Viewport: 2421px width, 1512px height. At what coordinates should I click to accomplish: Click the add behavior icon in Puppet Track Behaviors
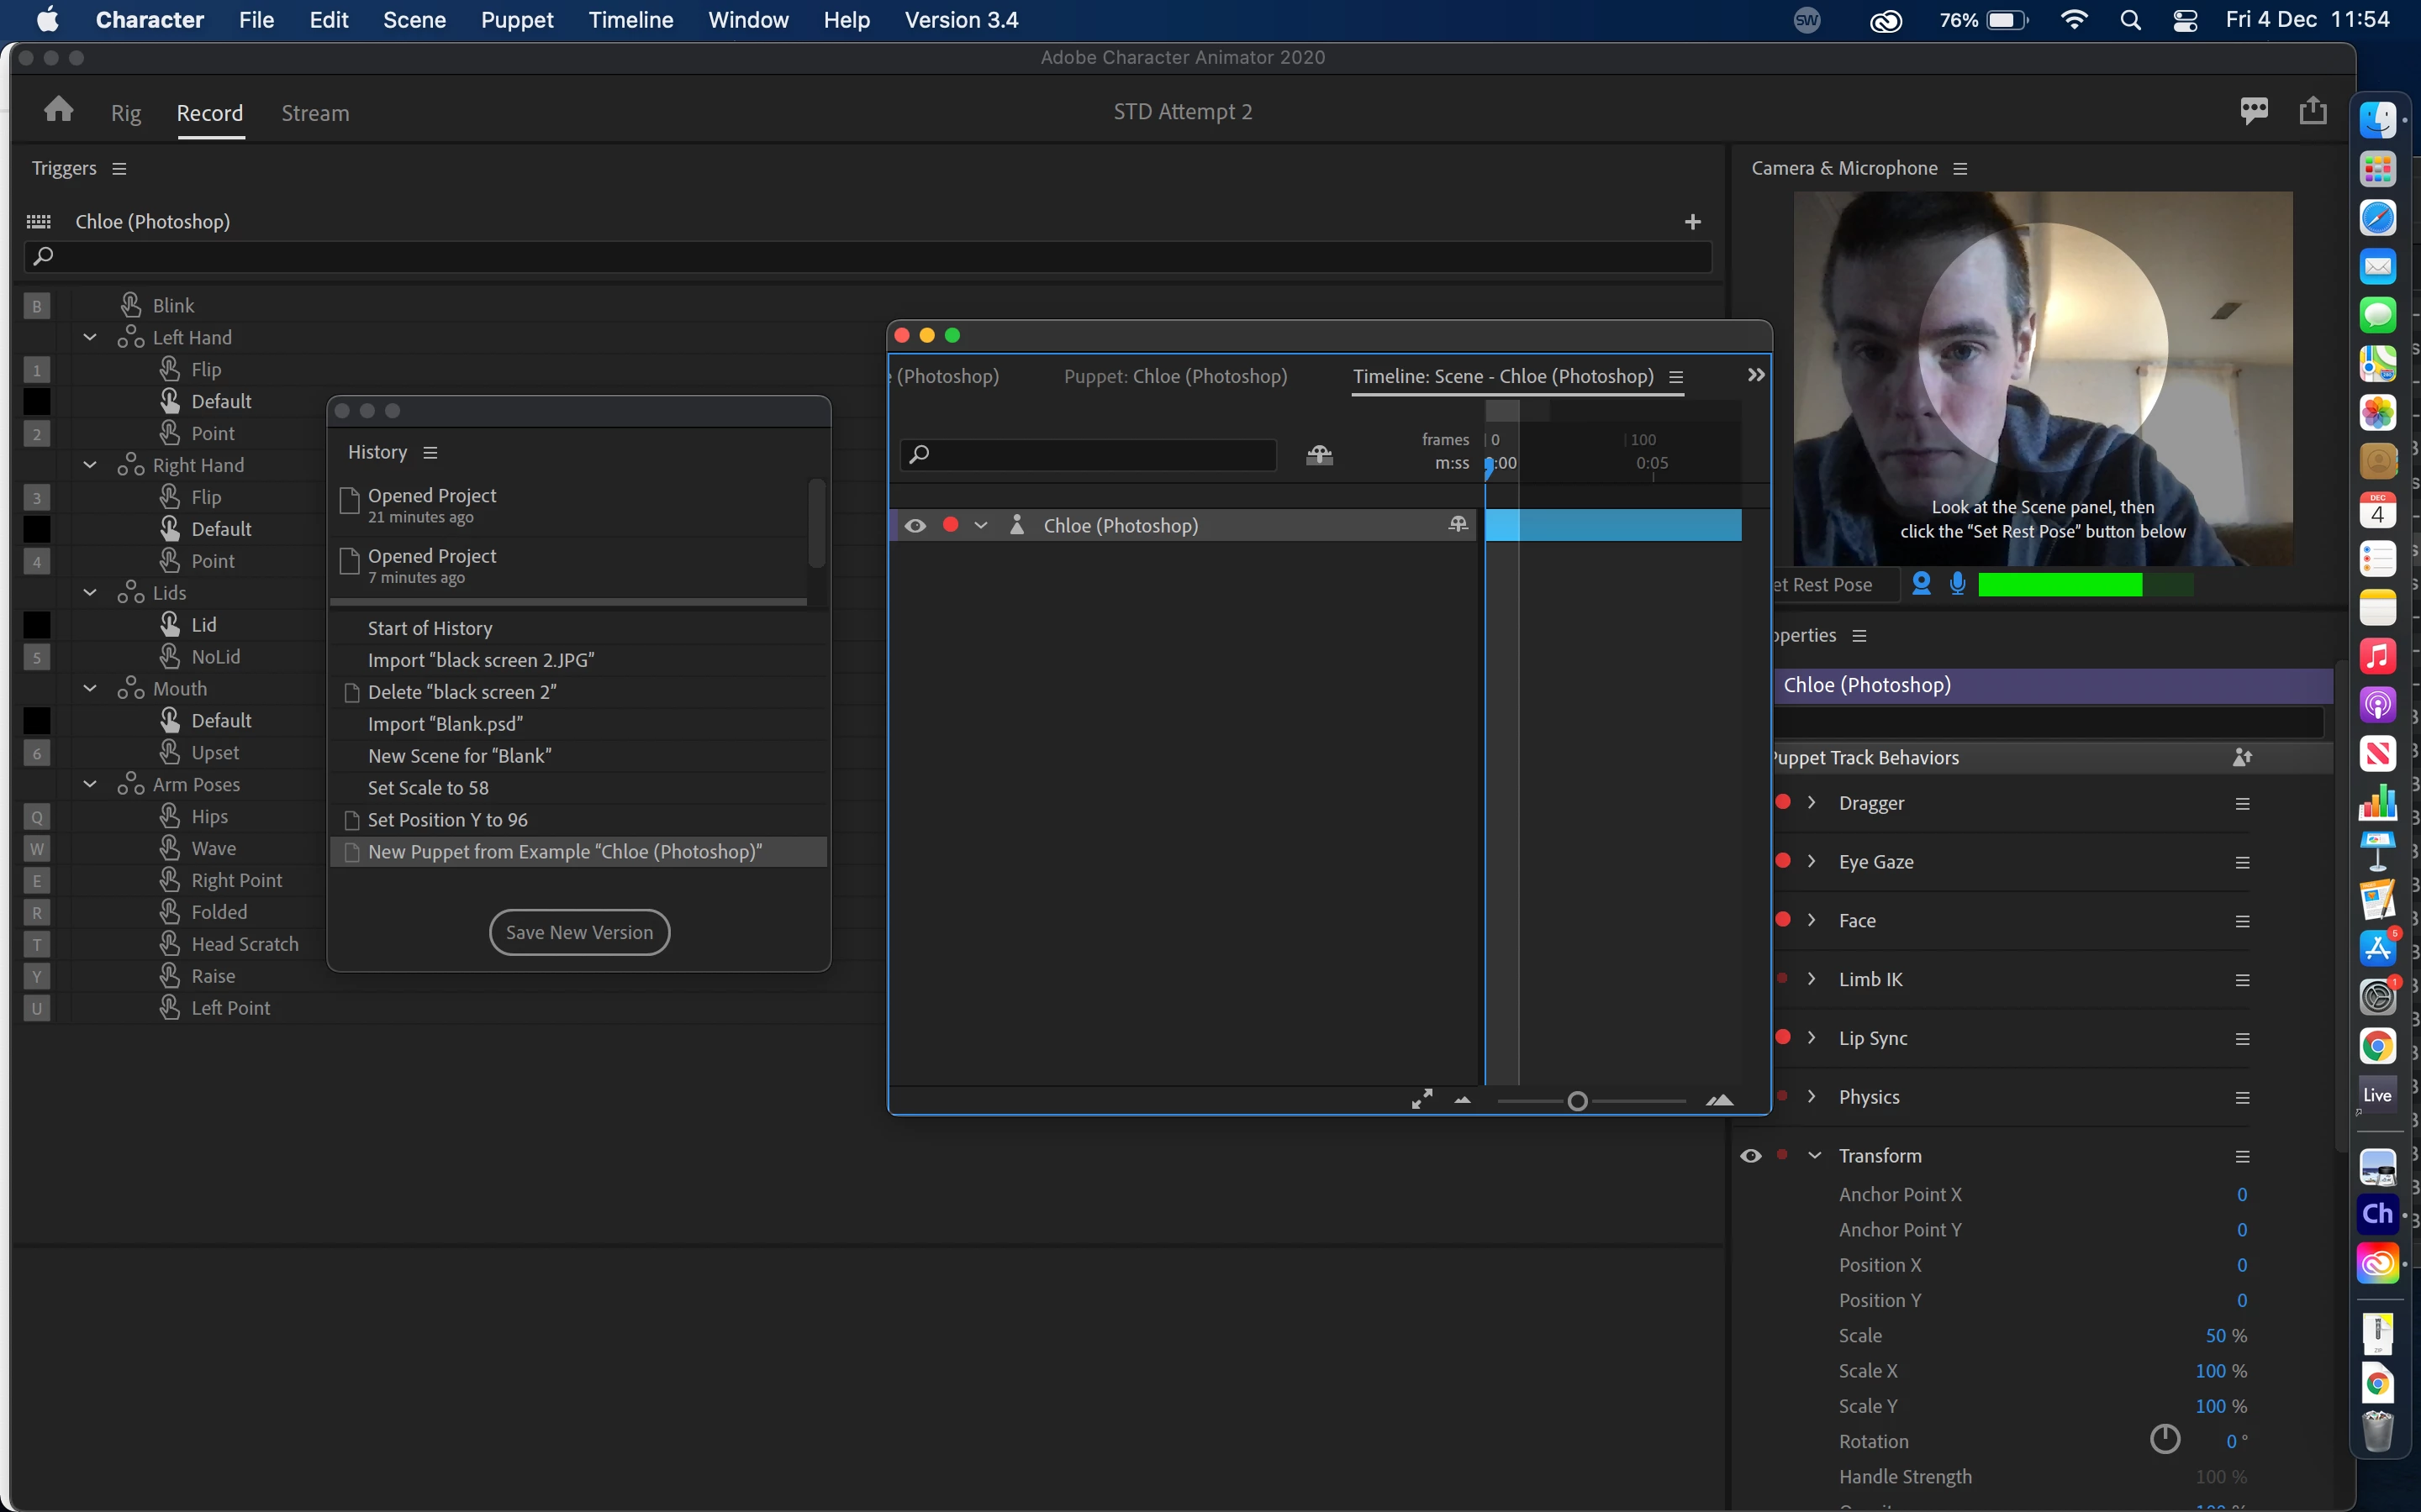coord(2241,758)
